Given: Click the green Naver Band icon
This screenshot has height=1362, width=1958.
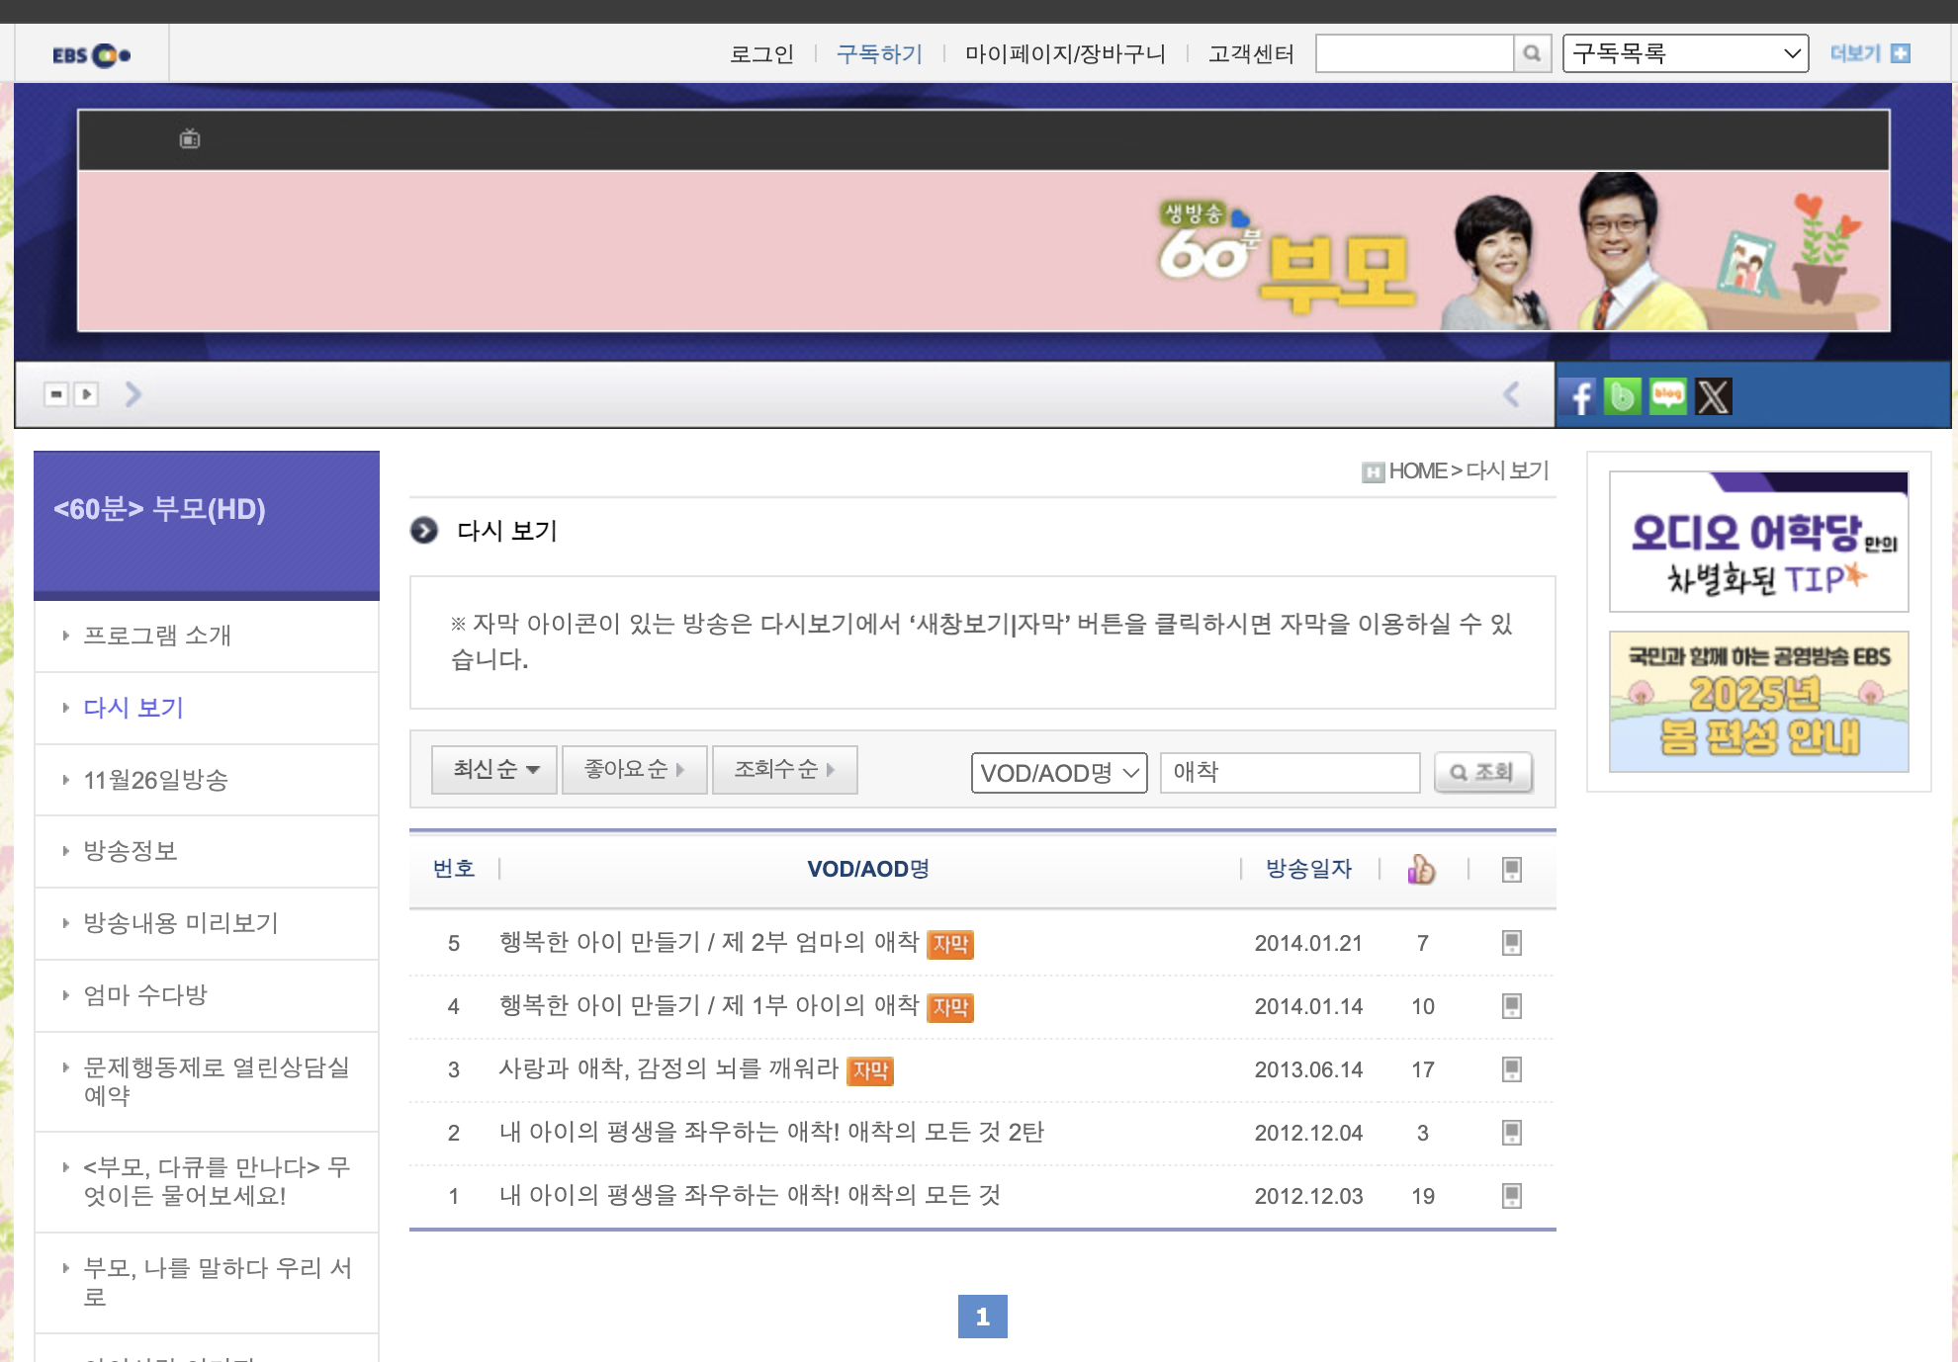Looking at the screenshot, I should (1623, 397).
